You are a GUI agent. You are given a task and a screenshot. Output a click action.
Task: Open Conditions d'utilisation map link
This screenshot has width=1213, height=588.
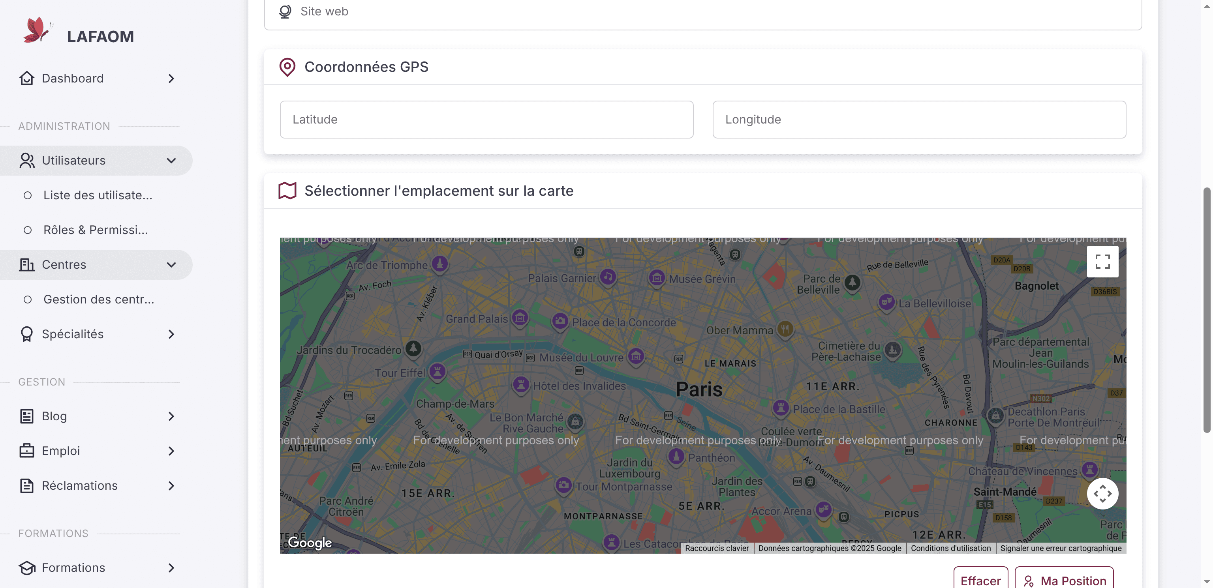(x=950, y=548)
